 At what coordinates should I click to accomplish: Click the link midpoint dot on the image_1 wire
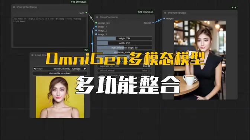92,43
